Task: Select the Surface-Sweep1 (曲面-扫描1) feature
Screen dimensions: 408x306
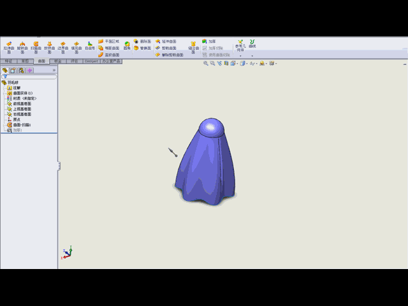Action: coord(19,125)
